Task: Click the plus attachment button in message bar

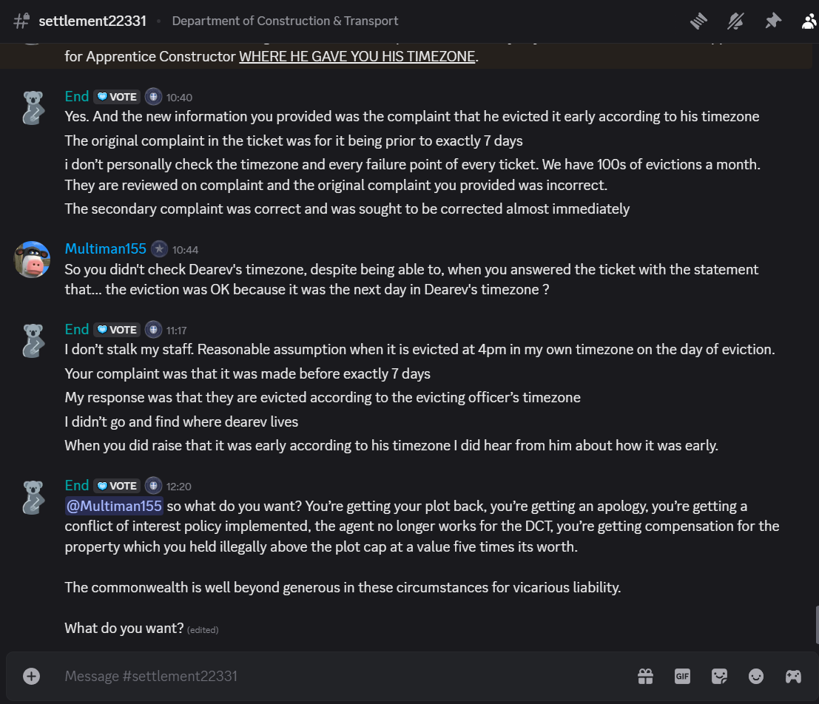Action: tap(31, 677)
